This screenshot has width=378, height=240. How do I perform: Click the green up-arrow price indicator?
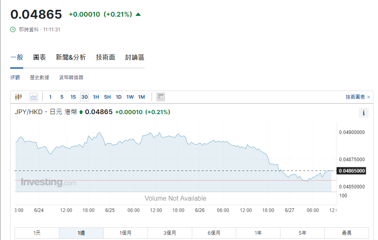138,15
